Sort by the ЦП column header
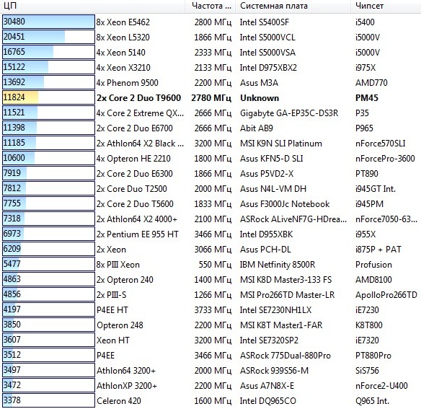This screenshot has width=421, height=409. click(x=92, y=6)
